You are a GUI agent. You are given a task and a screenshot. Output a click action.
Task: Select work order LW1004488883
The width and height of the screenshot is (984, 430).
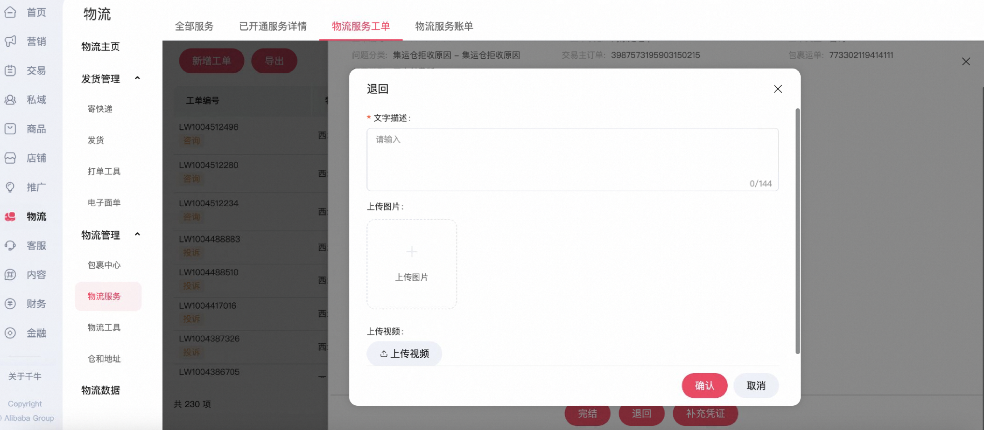(x=210, y=239)
